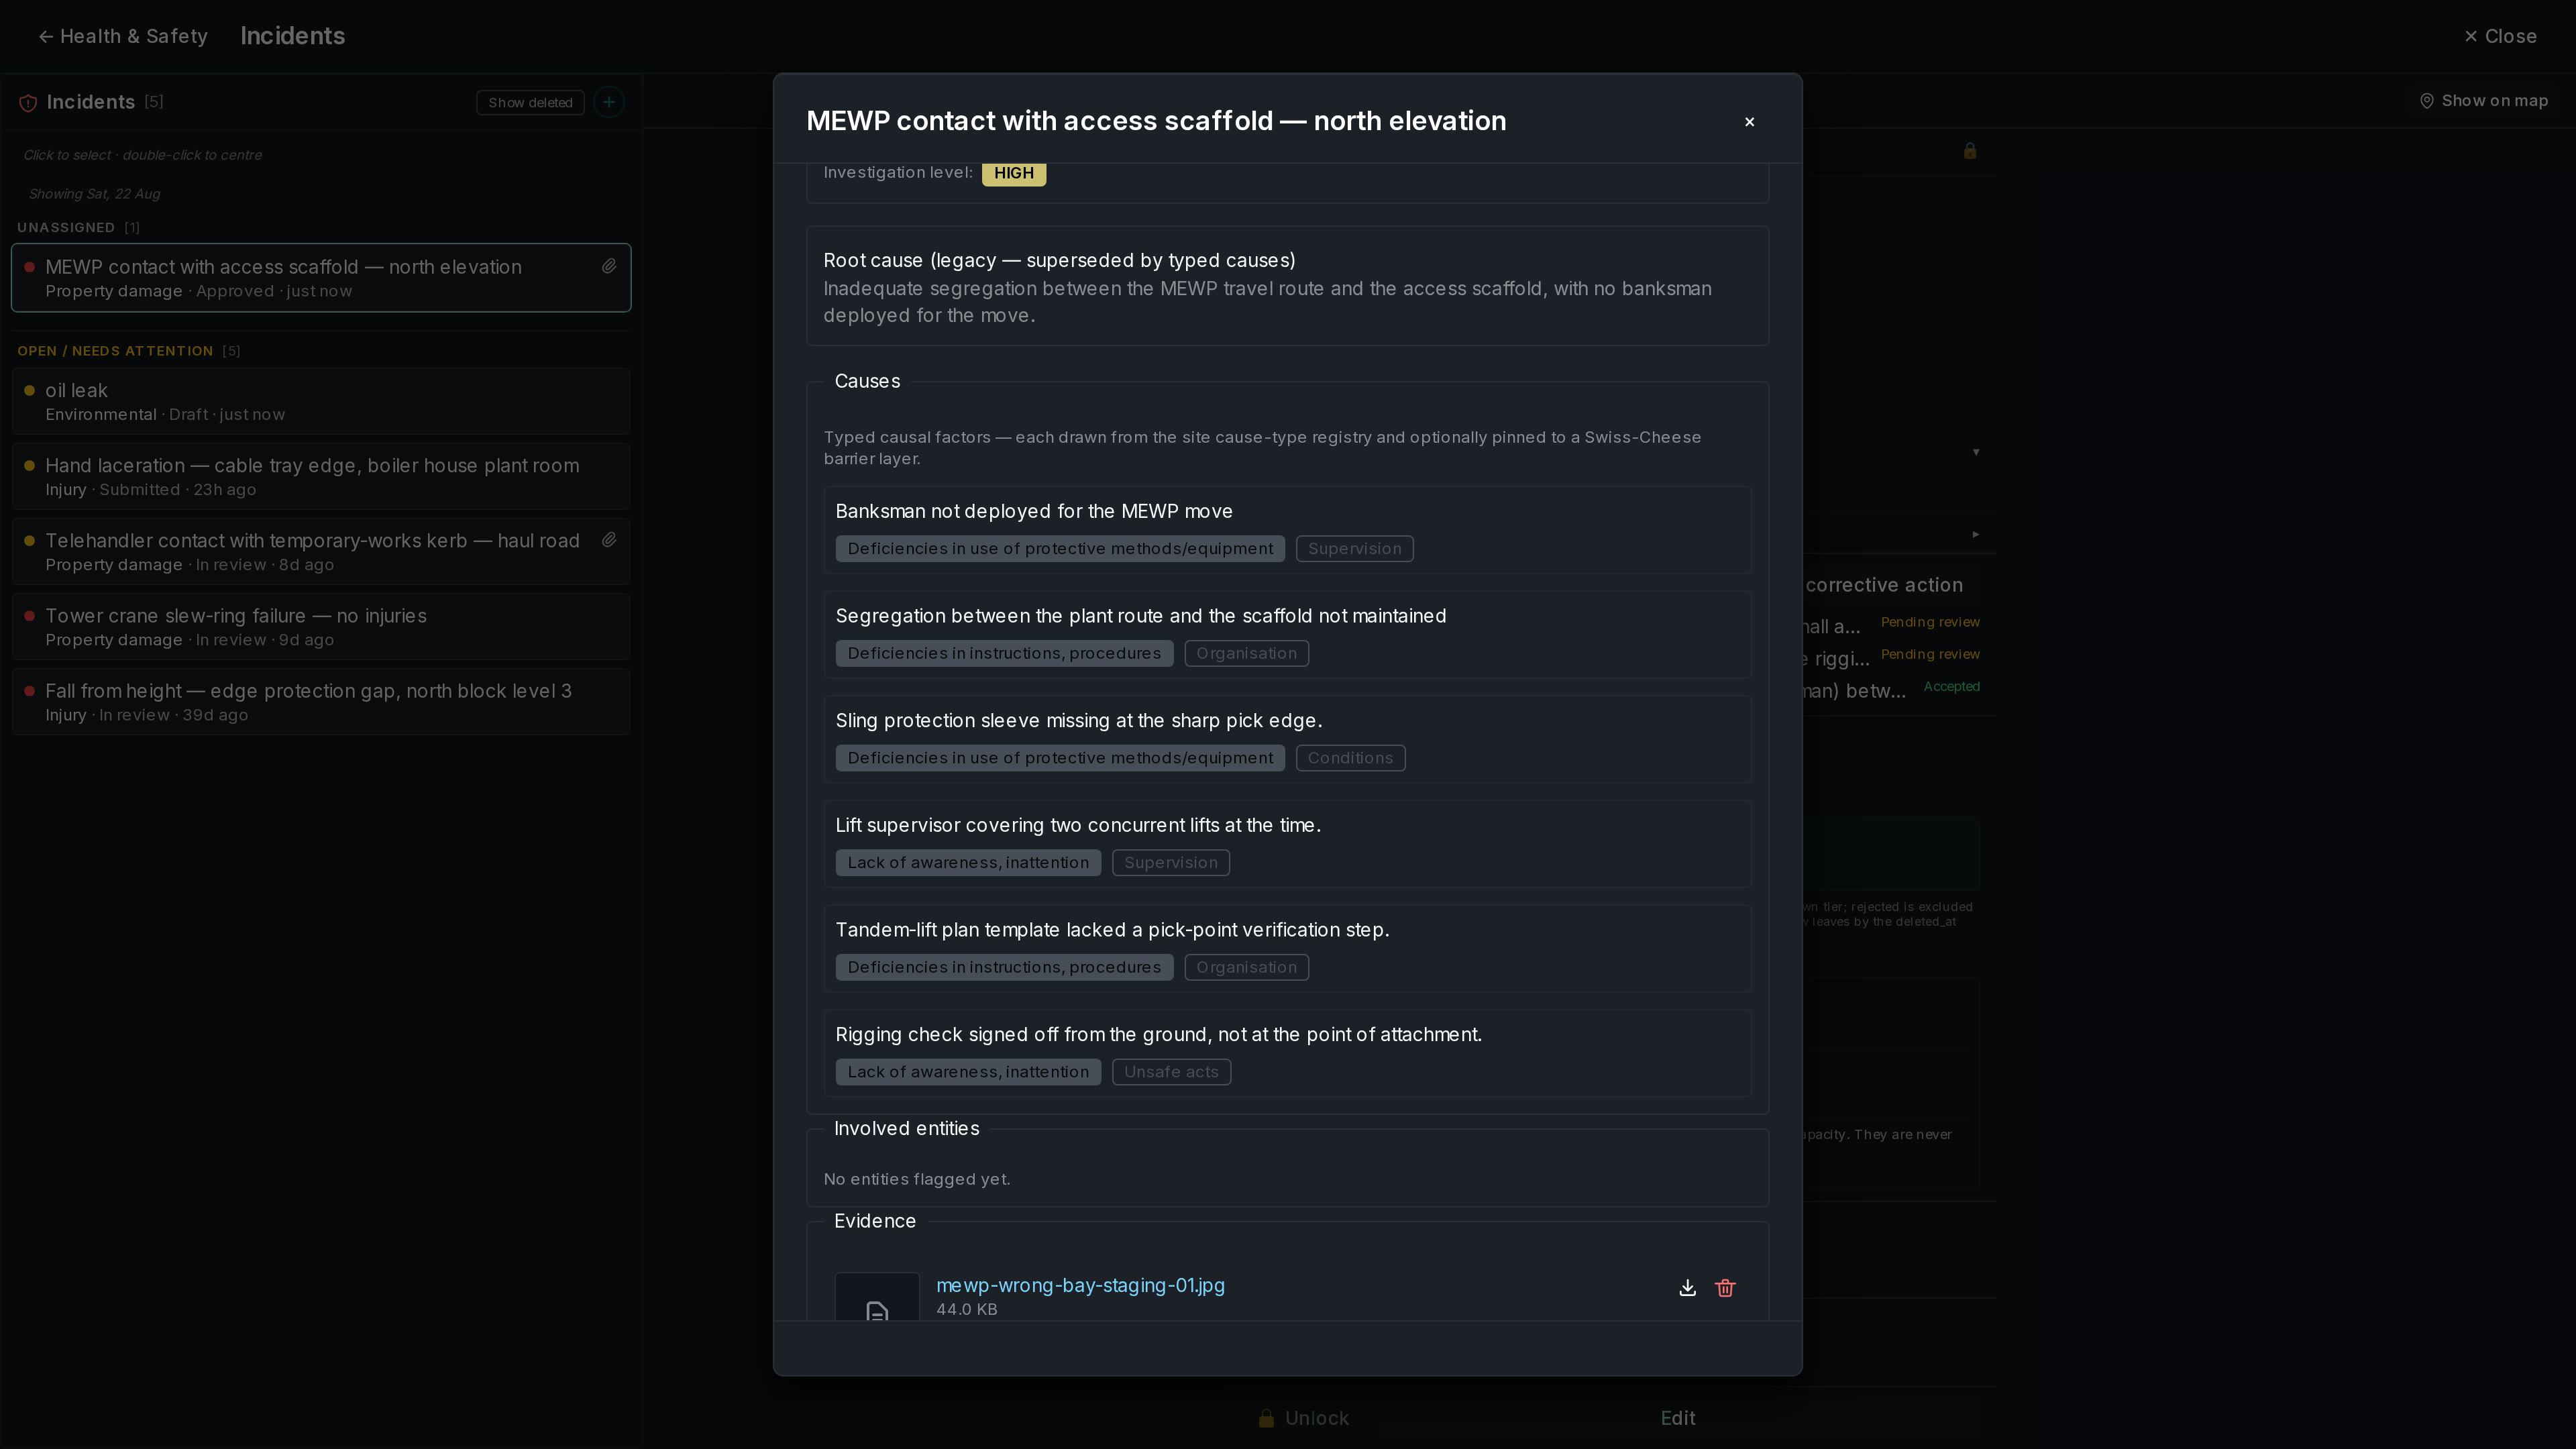
Task: Show incident on map
Action: tap(2483, 101)
